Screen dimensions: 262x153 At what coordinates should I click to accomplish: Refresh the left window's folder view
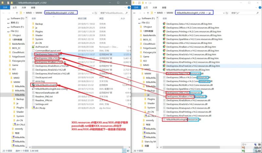pyautogui.click(x=96, y=13)
